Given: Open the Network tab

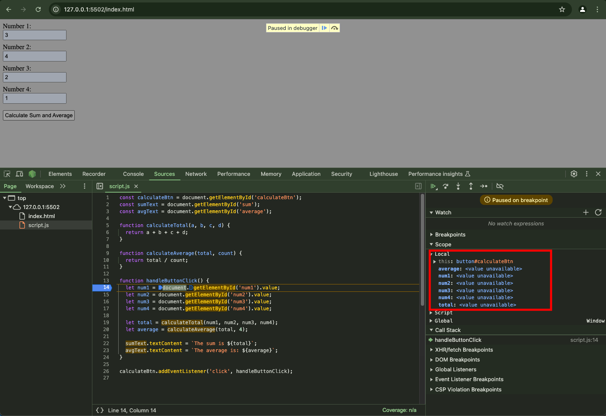Looking at the screenshot, I should click(196, 174).
